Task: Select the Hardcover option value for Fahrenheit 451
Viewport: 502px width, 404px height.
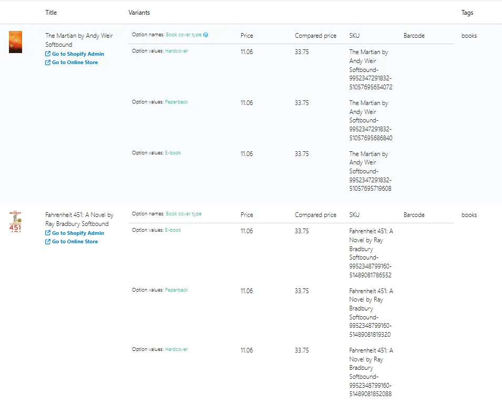Action: pos(177,349)
